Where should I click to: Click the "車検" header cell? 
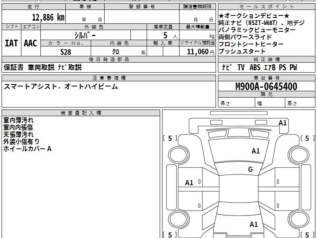[85, 7]
